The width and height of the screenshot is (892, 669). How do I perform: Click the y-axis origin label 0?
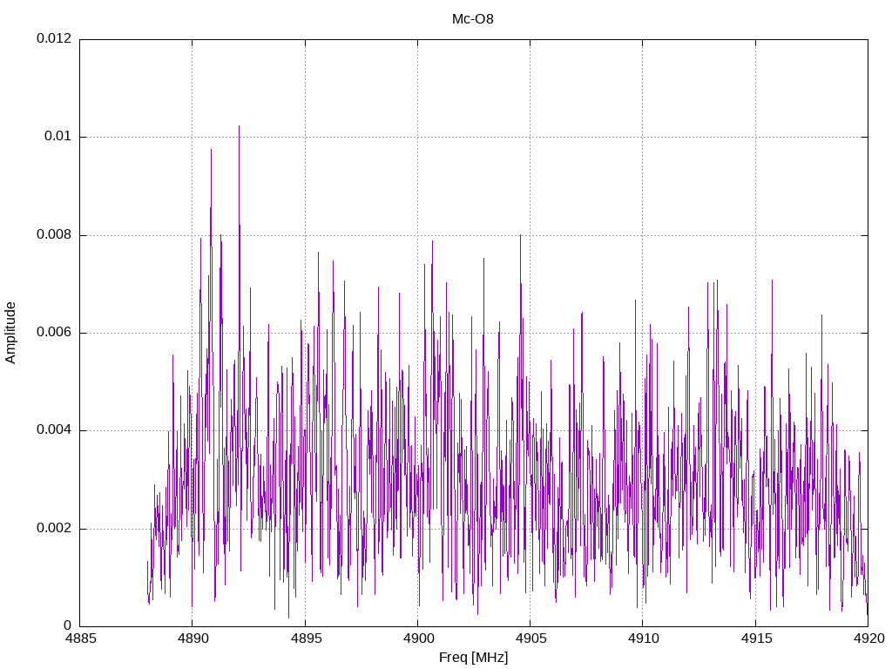coord(68,625)
